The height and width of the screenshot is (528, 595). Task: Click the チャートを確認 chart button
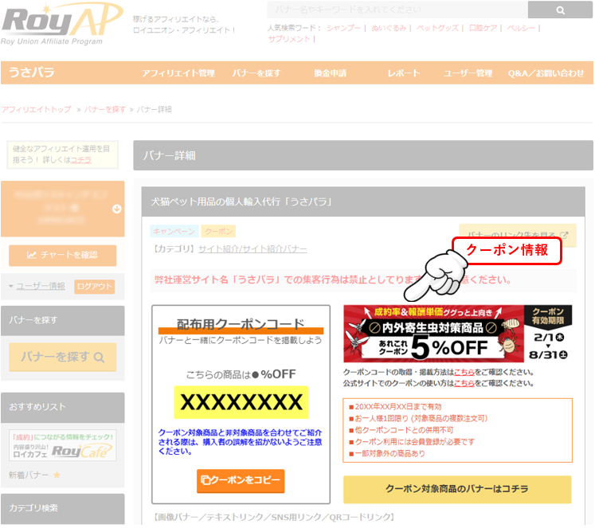[62, 255]
